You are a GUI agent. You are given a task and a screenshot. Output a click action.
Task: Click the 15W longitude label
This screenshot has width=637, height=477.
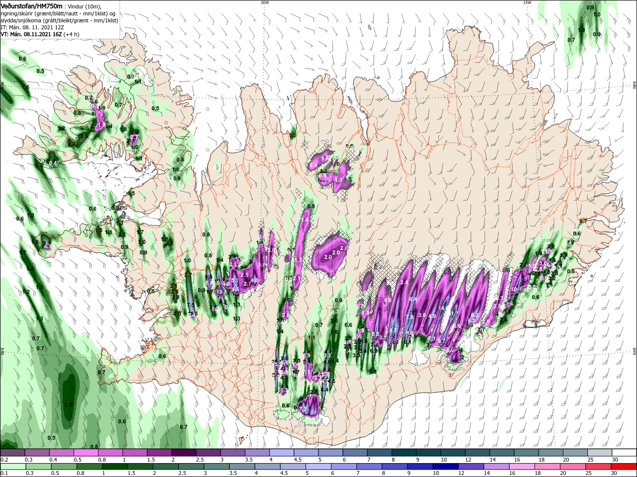pyautogui.click(x=527, y=2)
